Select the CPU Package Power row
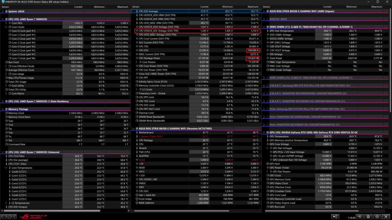392x220 pixels. tap(196, 58)
